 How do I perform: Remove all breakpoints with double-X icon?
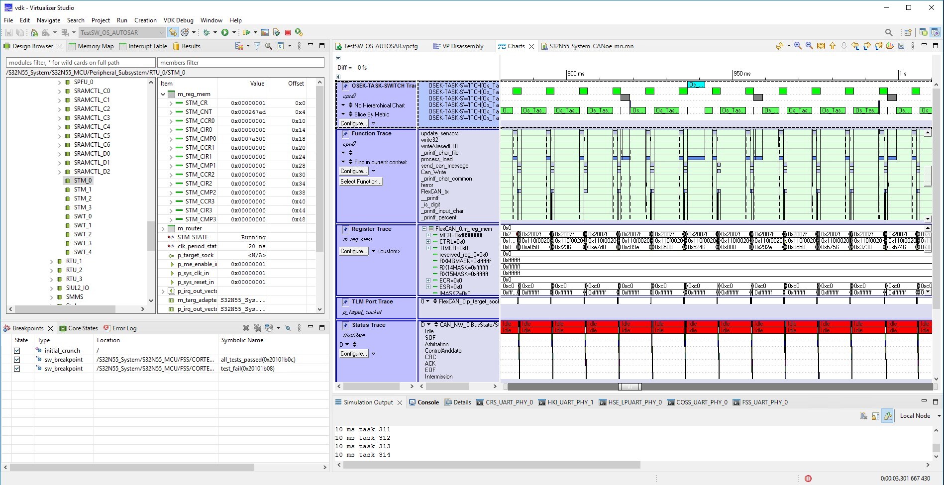pyautogui.click(x=257, y=328)
